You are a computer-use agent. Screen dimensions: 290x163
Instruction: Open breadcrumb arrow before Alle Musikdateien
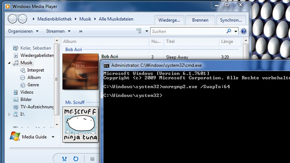pos(95,19)
